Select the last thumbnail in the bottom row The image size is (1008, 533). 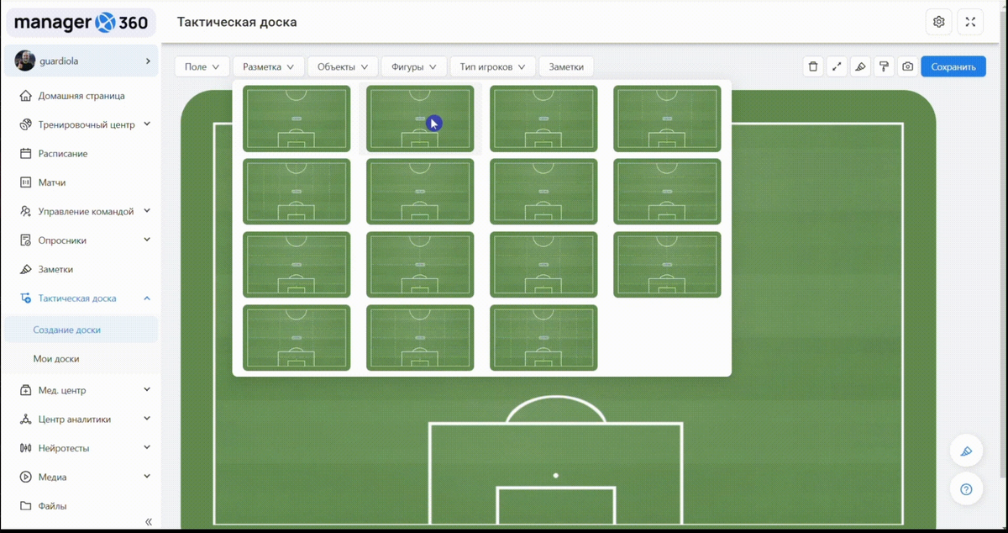[543, 338]
